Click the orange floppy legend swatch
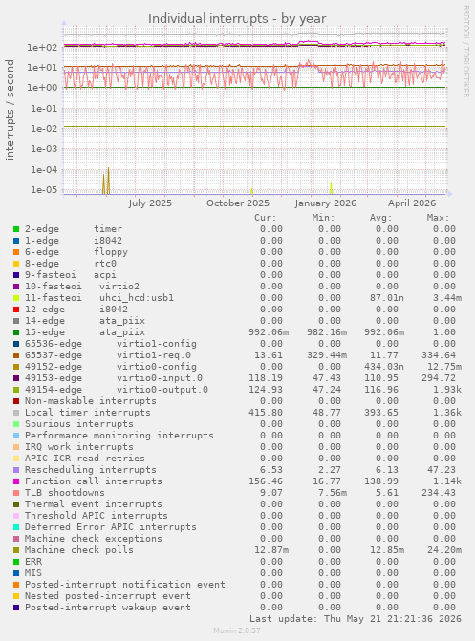The image size is (475, 641). [16, 252]
